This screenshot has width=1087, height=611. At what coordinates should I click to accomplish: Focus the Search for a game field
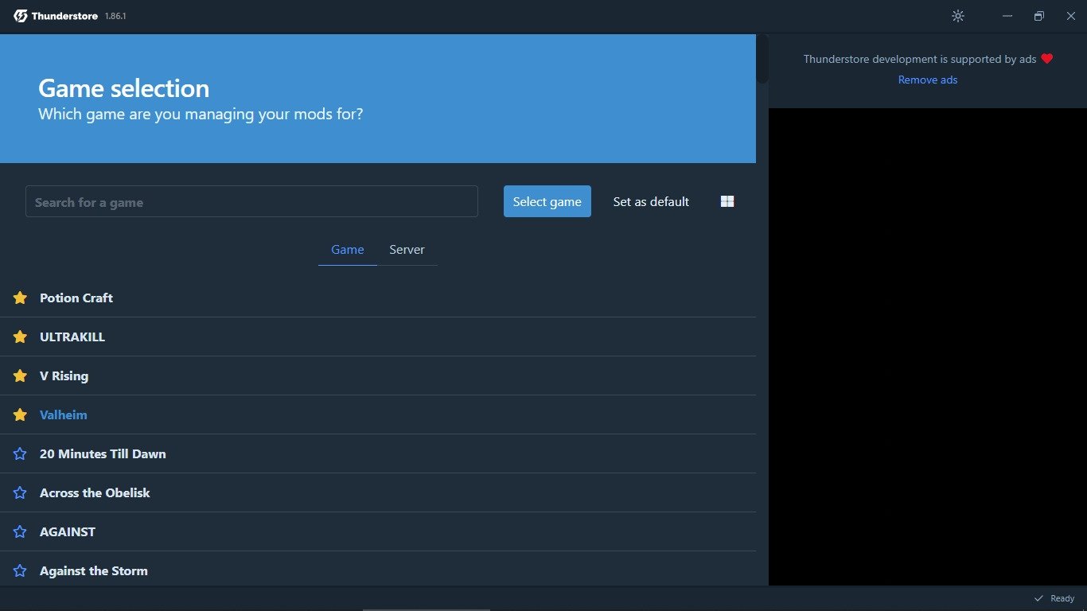pyautogui.click(x=251, y=201)
